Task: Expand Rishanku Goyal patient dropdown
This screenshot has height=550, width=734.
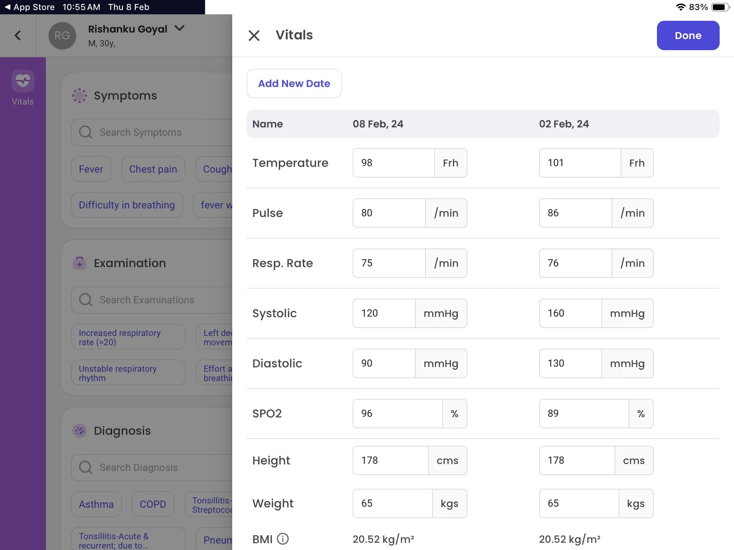Action: tap(179, 28)
